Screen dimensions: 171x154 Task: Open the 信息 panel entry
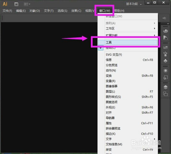pos(128,60)
